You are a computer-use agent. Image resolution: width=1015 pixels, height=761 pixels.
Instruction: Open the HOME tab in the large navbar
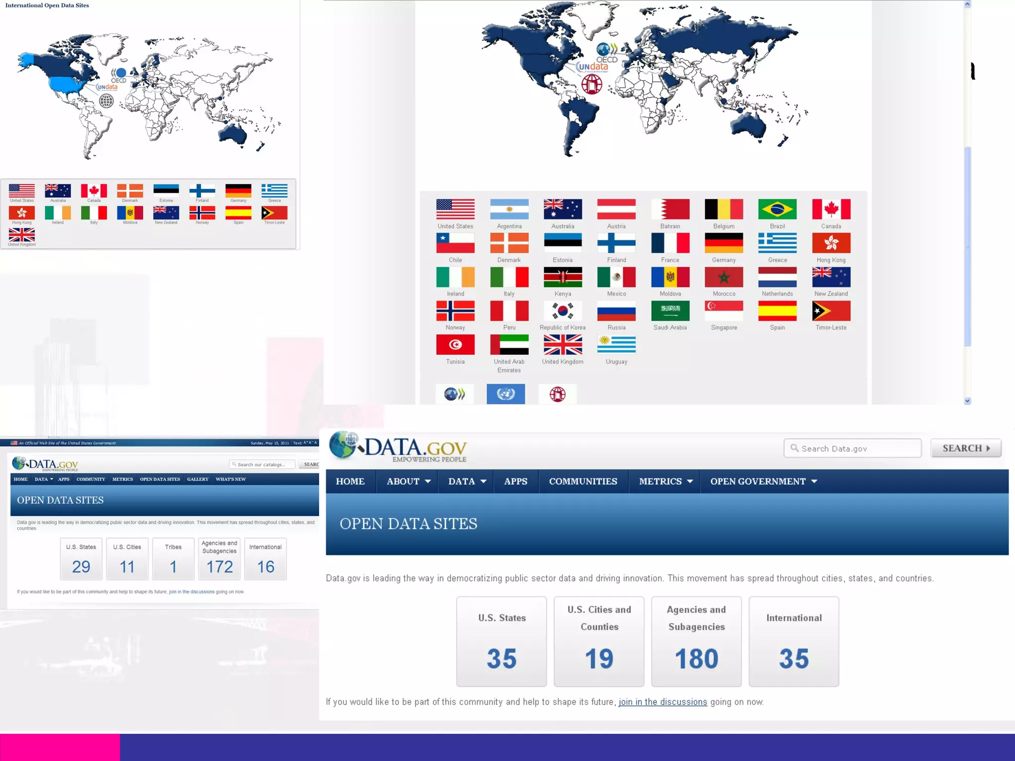coord(350,481)
